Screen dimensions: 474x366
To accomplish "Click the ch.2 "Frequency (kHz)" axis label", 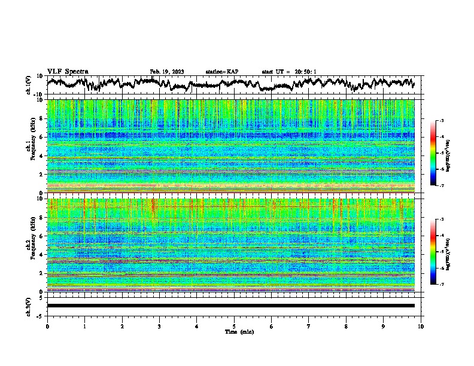I will click(33, 238).
